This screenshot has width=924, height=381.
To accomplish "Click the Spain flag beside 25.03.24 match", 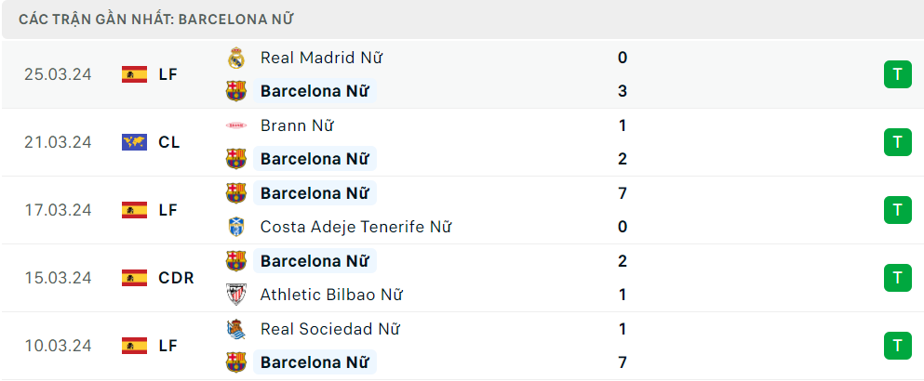I will coord(134,74).
